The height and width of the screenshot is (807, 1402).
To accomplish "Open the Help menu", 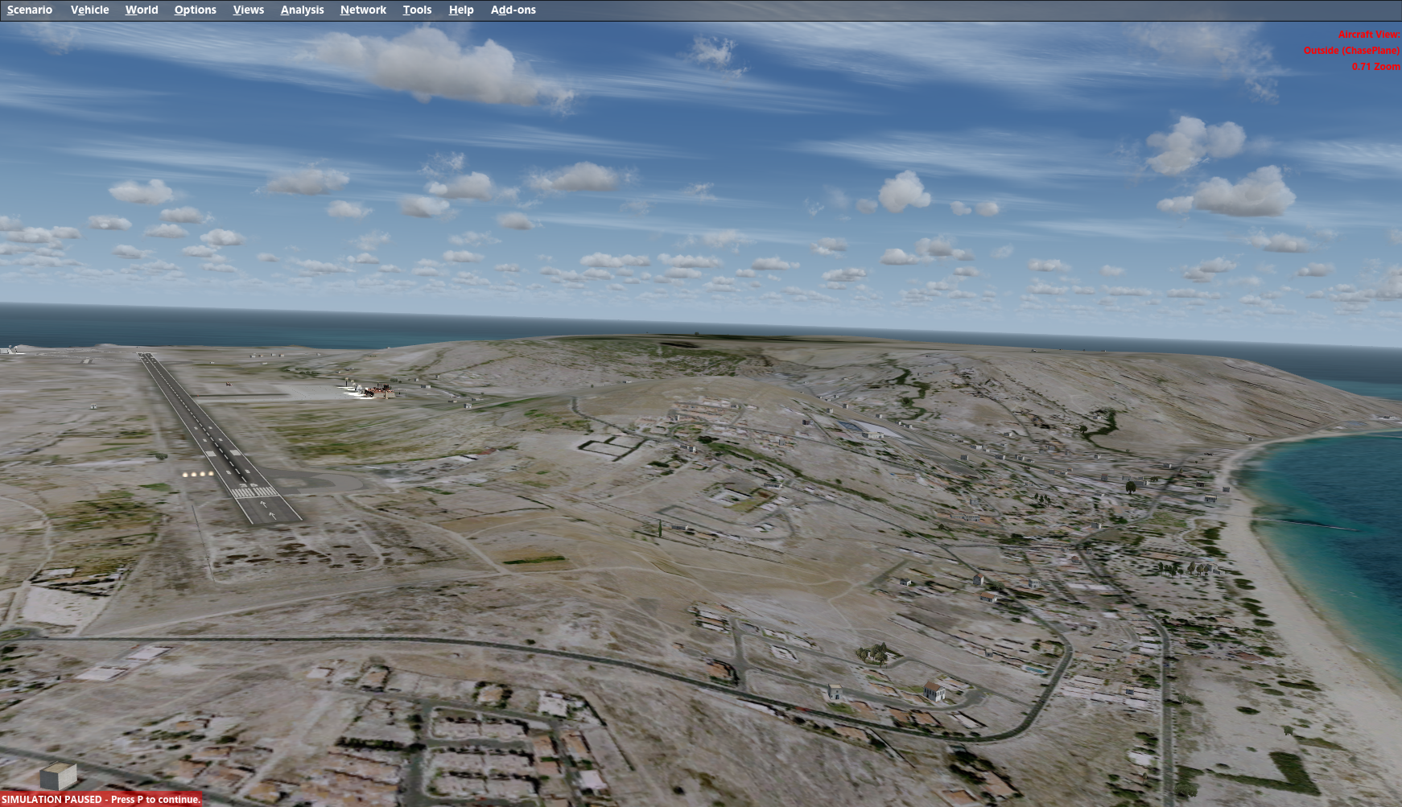I will click(x=461, y=10).
